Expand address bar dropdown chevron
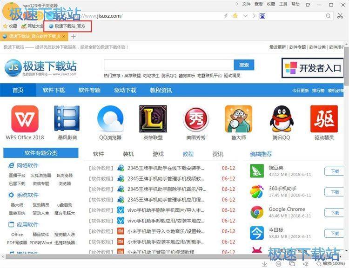The height and width of the screenshot is (268, 349). [x=245, y=16]
